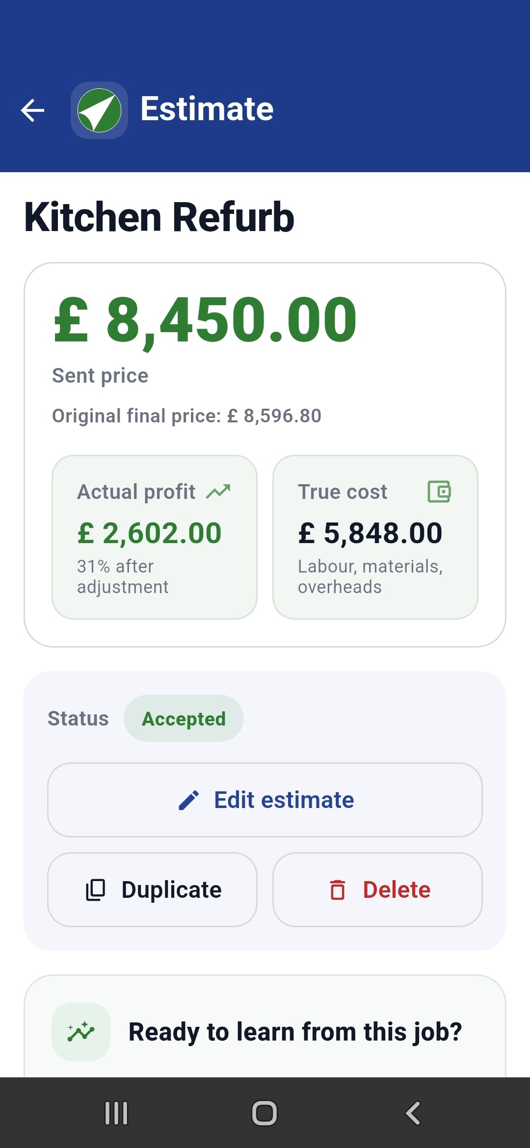Tap the Android system back chevron
This screenshot has height=1148, width=530.
413,1113
